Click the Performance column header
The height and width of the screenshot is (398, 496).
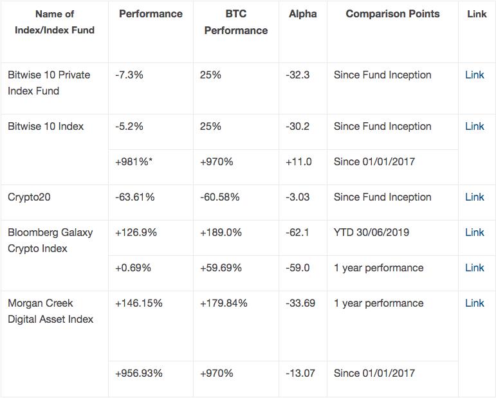pyautogui.click(x=151, y=14)
